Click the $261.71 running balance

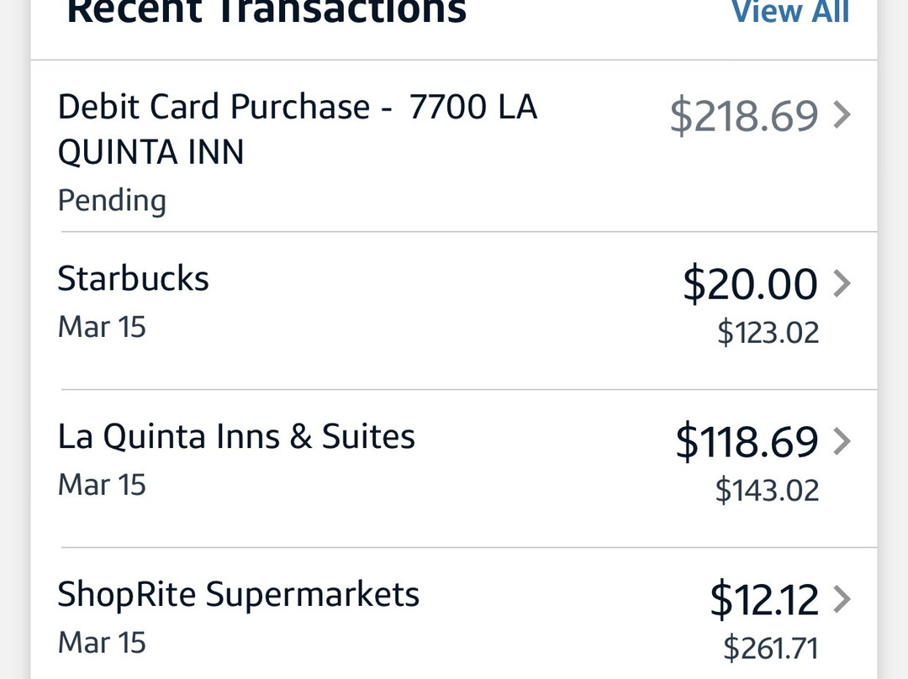point(771,648)
